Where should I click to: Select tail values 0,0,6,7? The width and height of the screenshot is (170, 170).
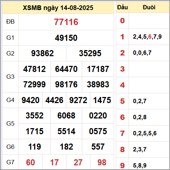click(x=142, y=53)
